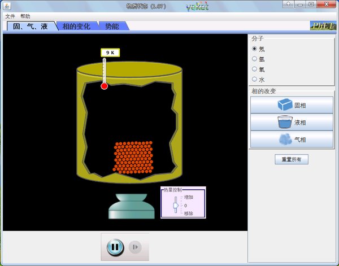The height and width of the screenshot is (266, 339).
Task: Click the PhET logo
Action: [323, 25]
